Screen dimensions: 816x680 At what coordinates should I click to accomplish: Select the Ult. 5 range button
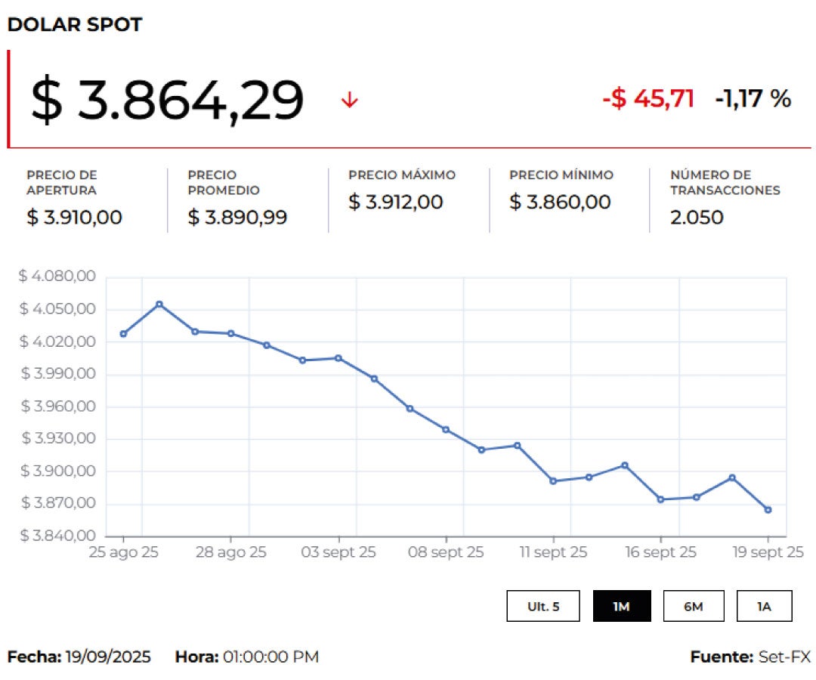tap(543, 606)
